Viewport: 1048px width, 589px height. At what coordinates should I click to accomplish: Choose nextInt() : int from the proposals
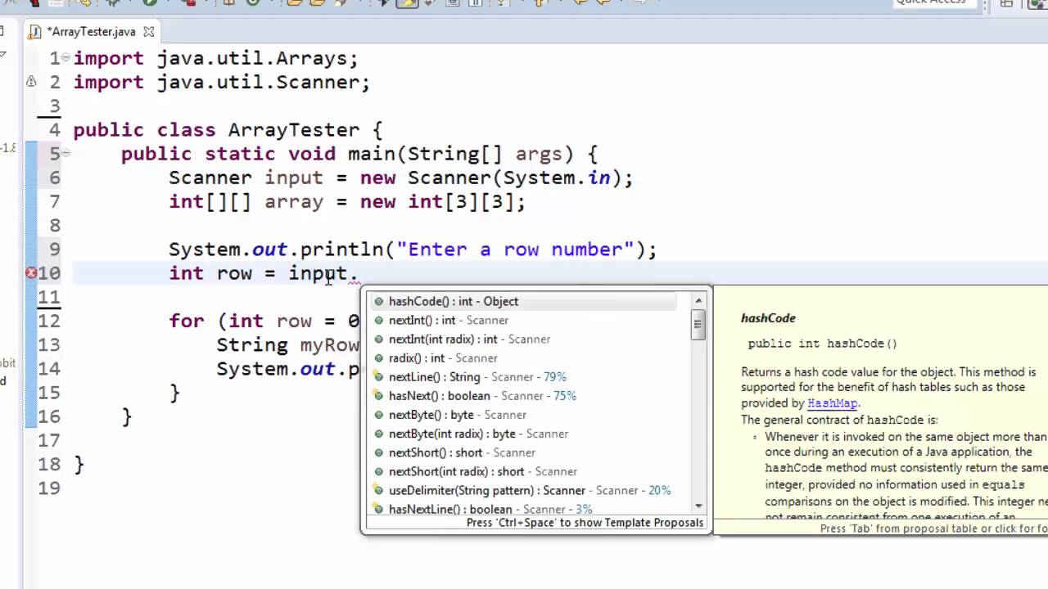(524, 320)
